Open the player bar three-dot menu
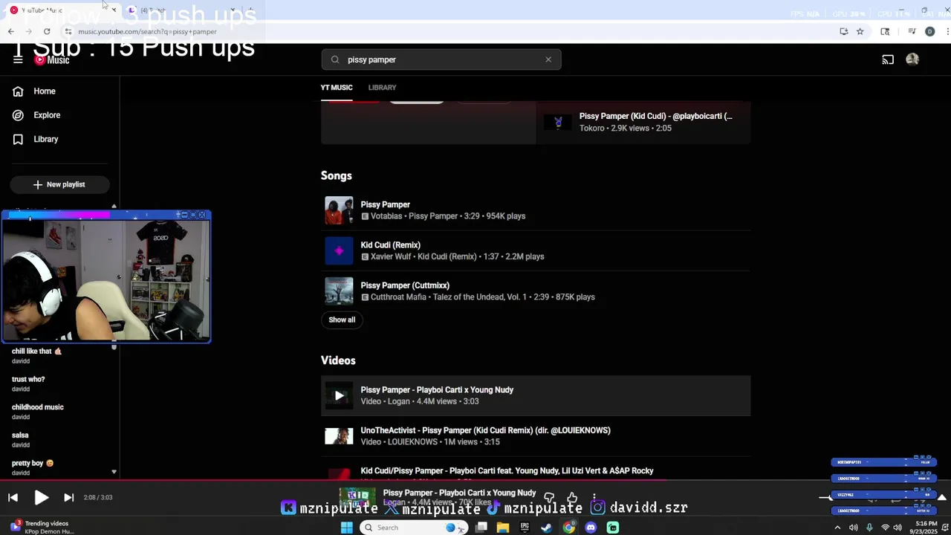The width and height of the screenshot is (951, 535). click(594, 497)
